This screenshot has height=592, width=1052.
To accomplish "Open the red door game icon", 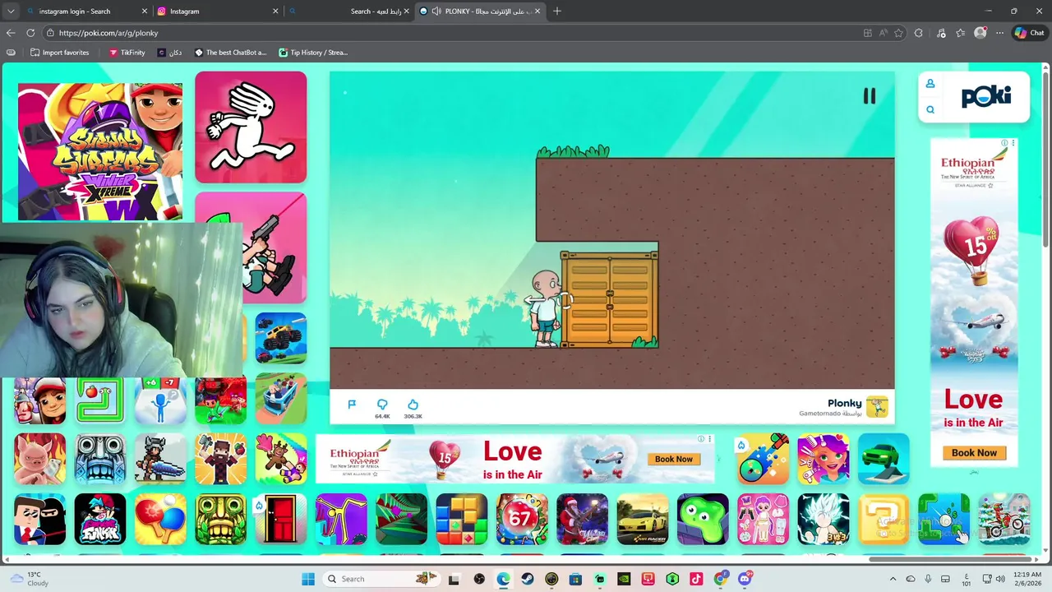I will [x=281, y=519].
